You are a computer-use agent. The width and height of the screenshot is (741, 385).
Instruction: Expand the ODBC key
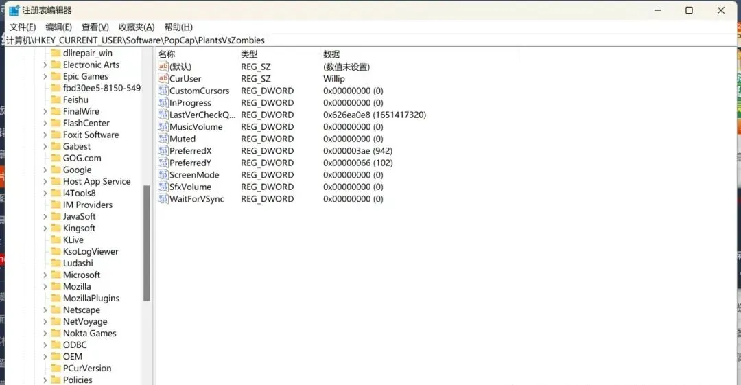[45, 345]
